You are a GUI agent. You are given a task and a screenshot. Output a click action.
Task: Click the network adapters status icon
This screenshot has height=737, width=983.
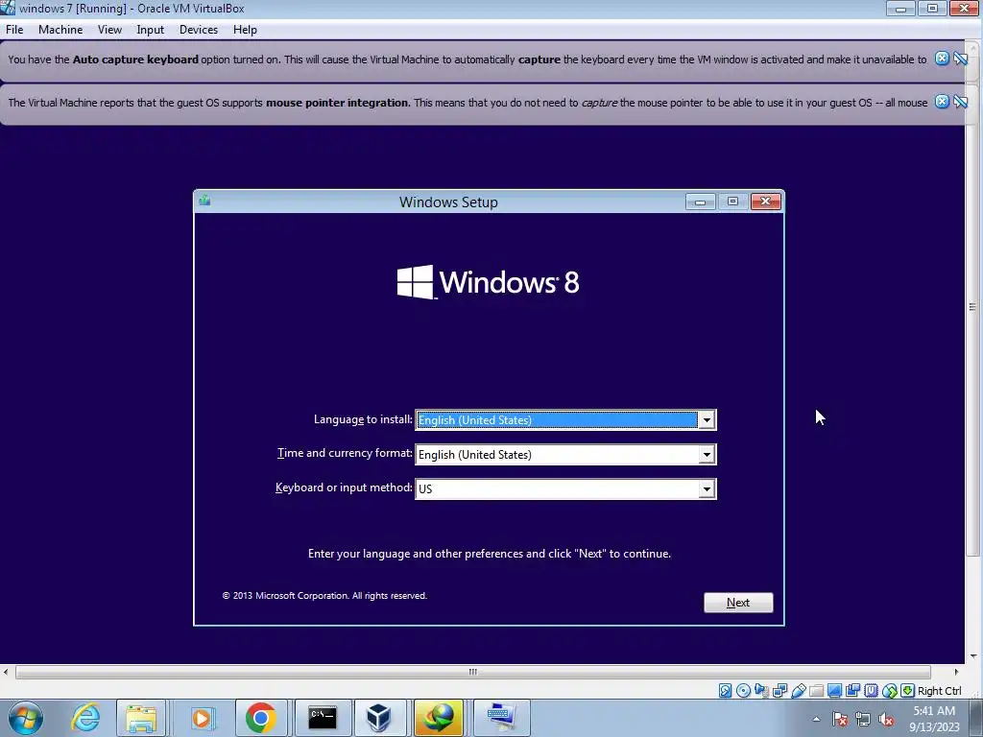click(x=779, y=691)
